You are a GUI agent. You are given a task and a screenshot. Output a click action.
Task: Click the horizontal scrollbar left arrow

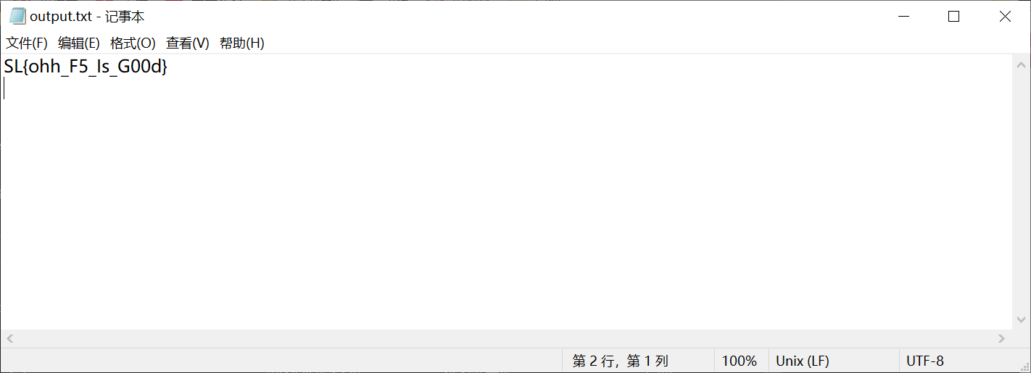9,338
